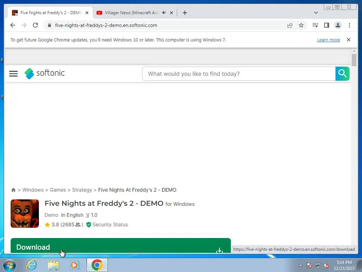Screen dimensions: 362x272
Task: Follow the Learn more link
Action: [328, 40]
